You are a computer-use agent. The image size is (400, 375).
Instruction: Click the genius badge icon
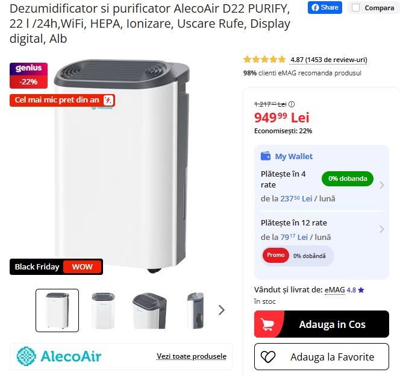(x=28, y=68)
